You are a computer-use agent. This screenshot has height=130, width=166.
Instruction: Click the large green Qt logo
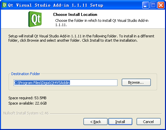pyautogui.click(x=35, y=19)
